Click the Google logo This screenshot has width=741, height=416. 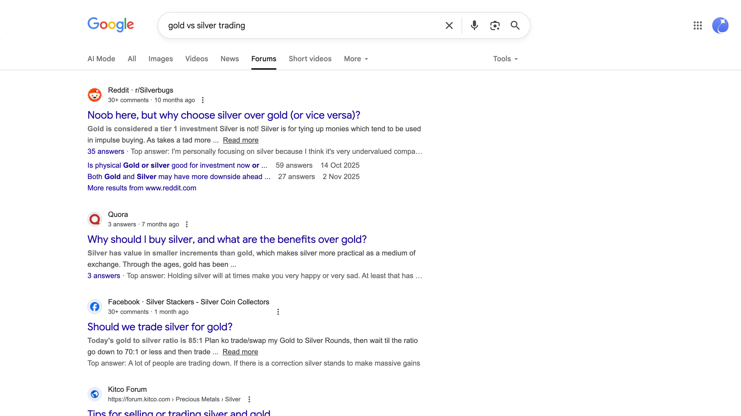(x=111, y=24)
